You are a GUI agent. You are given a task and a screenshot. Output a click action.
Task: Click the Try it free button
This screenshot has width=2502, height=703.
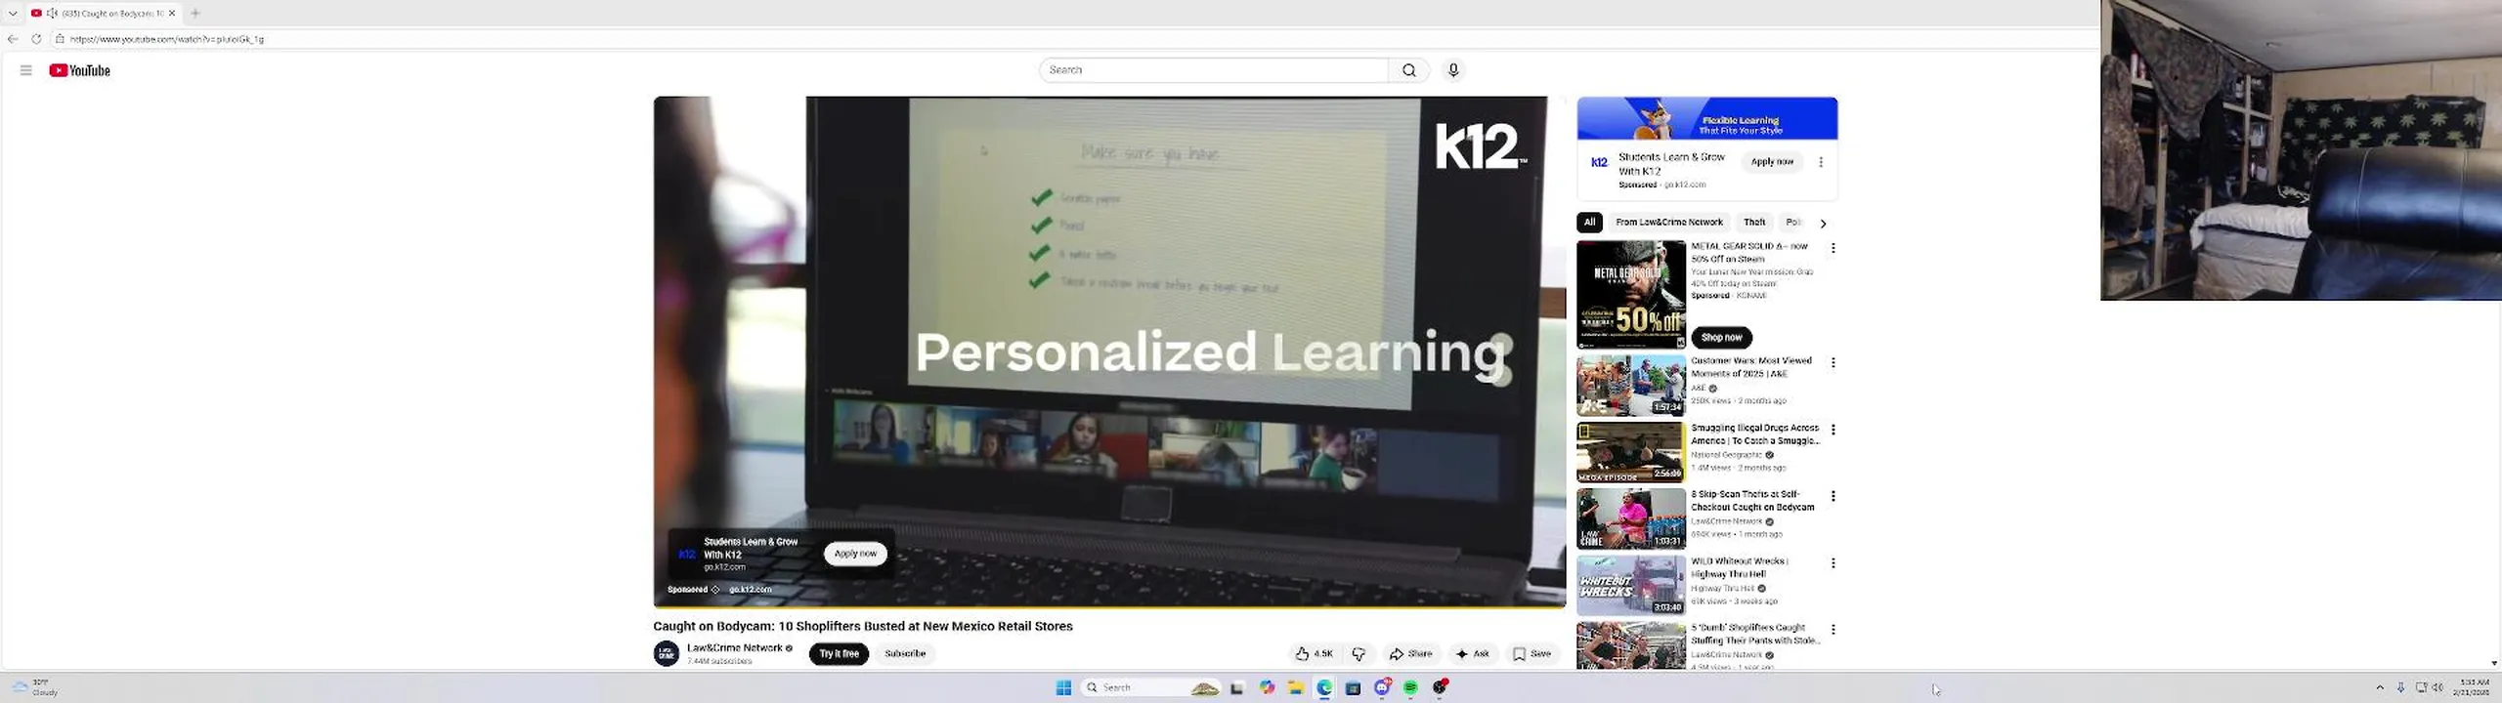(839, 654)
